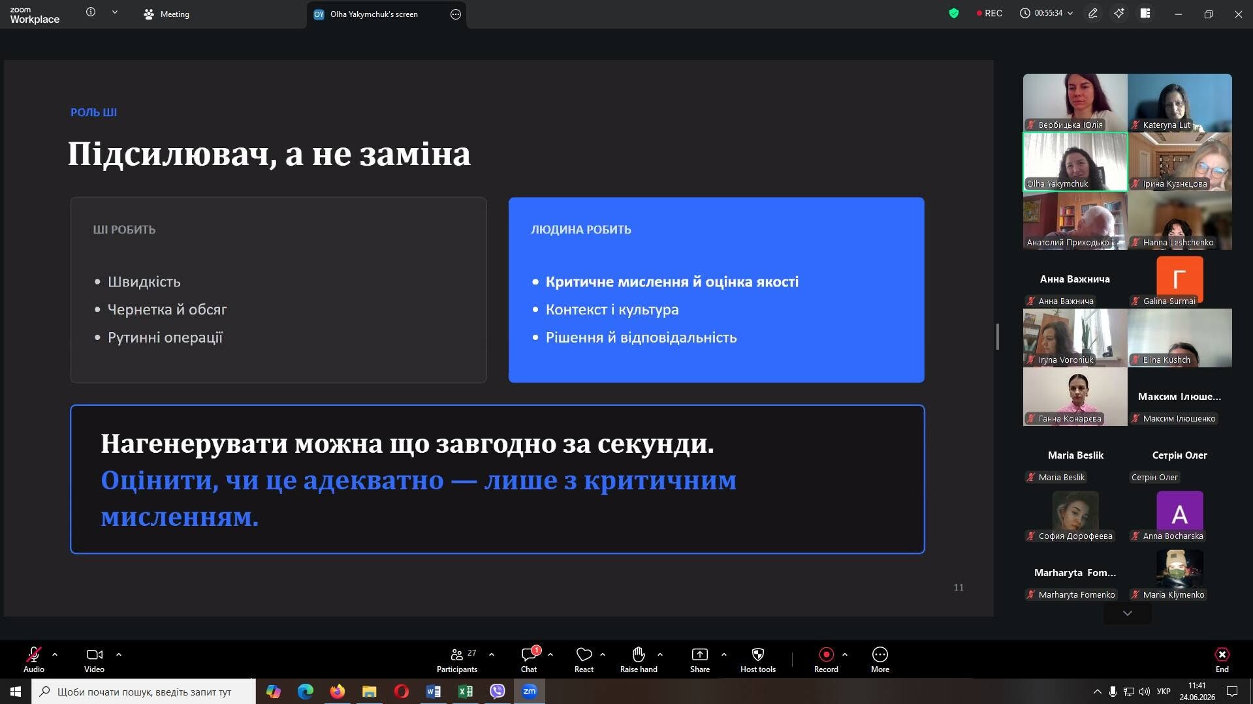The width and height of the screenshot is (1253, 704).
Task: Switch keyboard language УКР indicator
Action: 1164,692
